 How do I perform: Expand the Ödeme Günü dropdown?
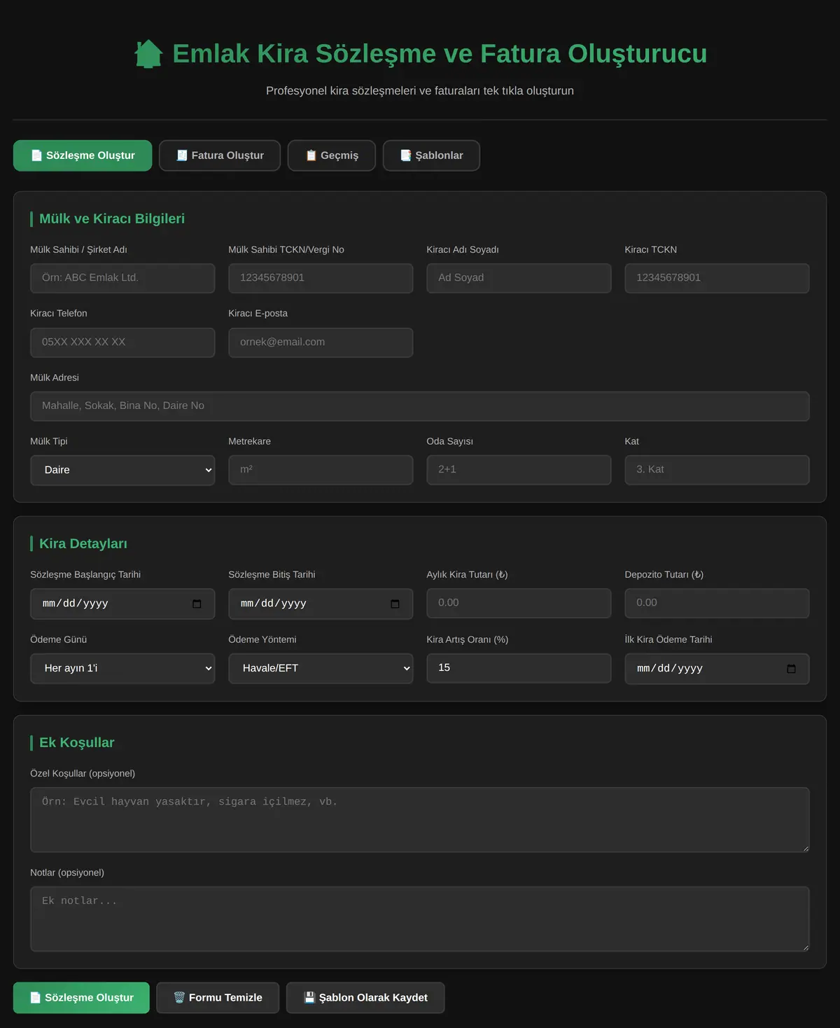[122, 668]
